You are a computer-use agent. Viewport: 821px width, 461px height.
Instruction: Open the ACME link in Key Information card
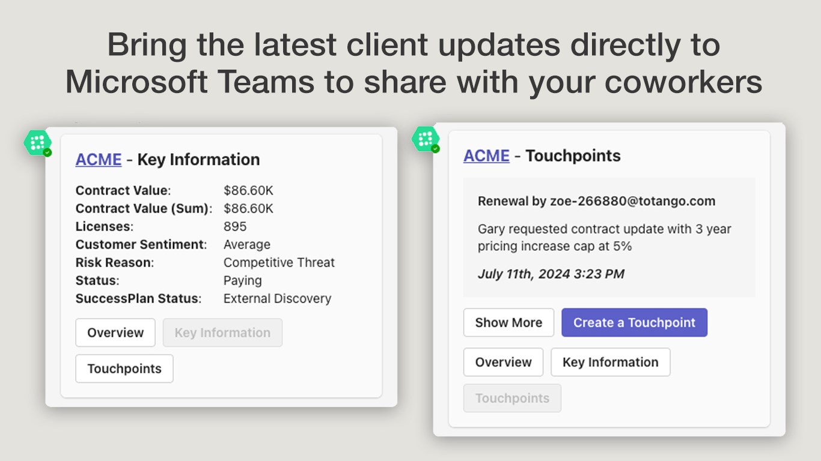point(98,160)
